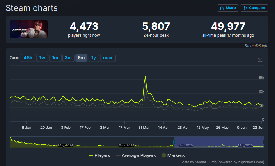Toggle the Markers legend item
This screenshot has width=275, height=166.
[173, 155]
